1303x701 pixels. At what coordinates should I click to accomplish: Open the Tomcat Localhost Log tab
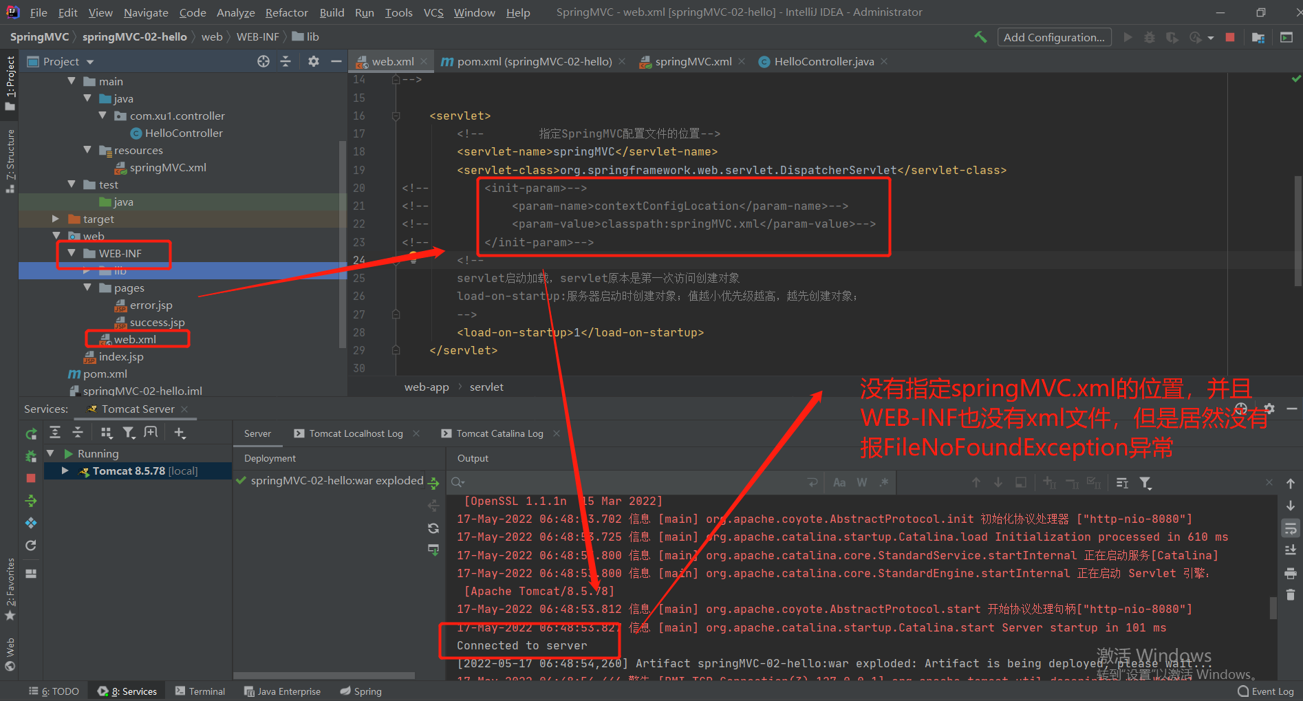coord(349,433)
